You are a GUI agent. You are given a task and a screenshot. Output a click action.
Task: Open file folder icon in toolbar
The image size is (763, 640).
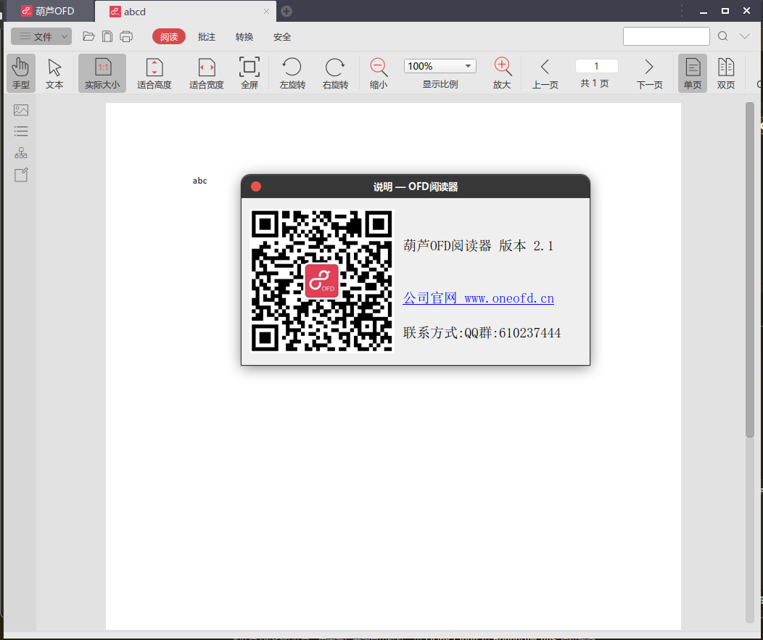(x=88, y=36)
